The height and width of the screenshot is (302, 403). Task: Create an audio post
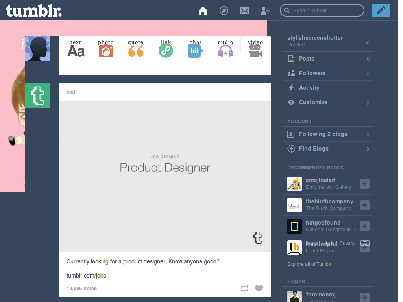point(226,48)
